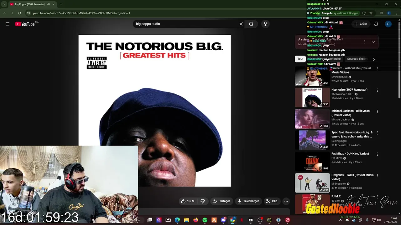Show hidden system tray icons chevron

coord(341,220)
